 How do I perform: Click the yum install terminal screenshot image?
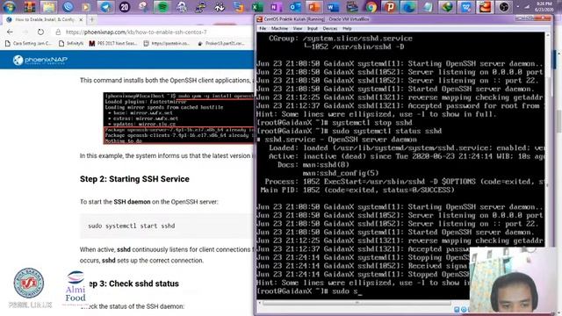(x=178, y=118)
